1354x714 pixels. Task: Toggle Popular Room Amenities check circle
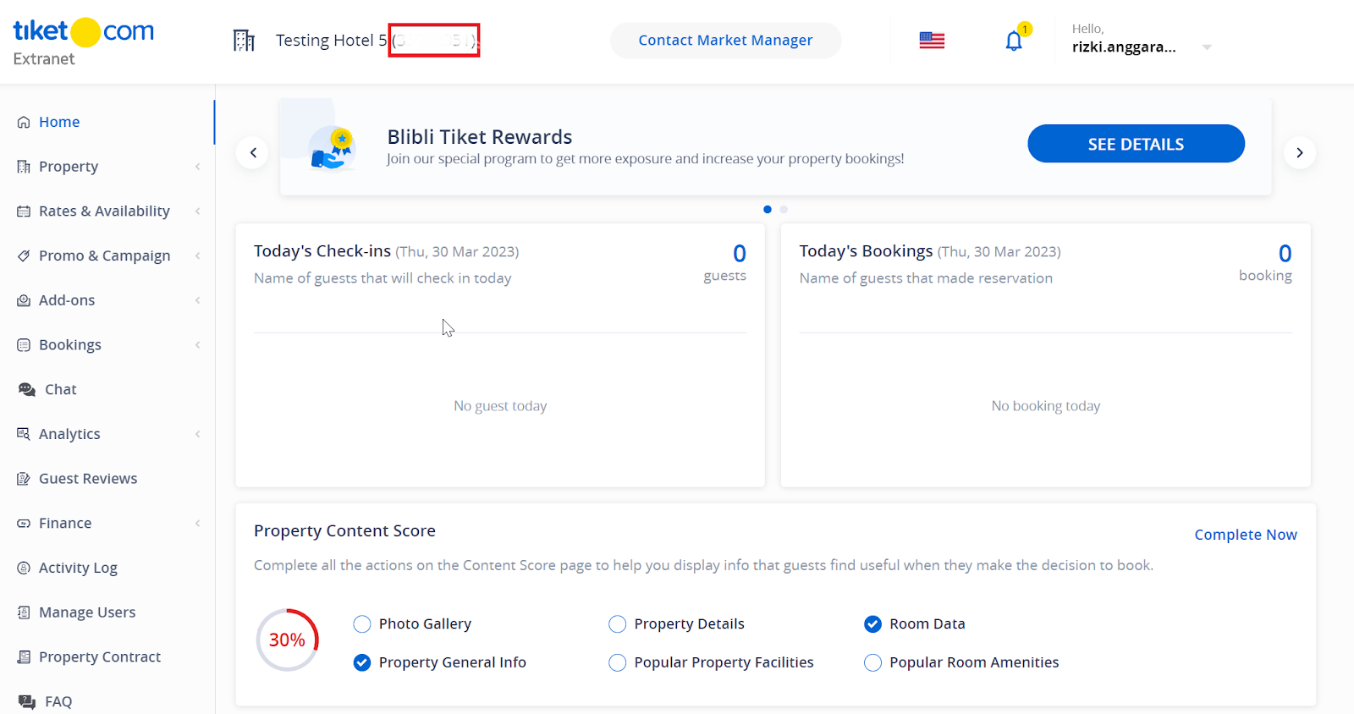872,662
